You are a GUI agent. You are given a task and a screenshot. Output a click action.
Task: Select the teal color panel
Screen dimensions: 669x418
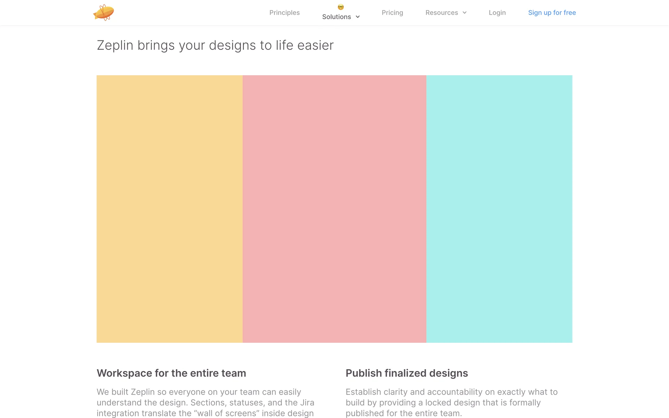pos(499,209)
